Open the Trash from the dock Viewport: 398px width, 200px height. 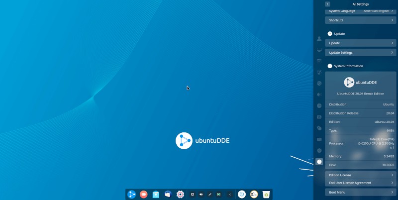click(266, 195)
